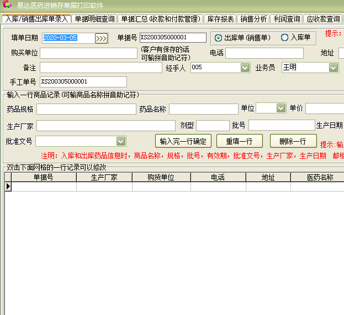Click the 电话 input field
Viewport: 344px width, 315px height.
[x=264, y=53]
